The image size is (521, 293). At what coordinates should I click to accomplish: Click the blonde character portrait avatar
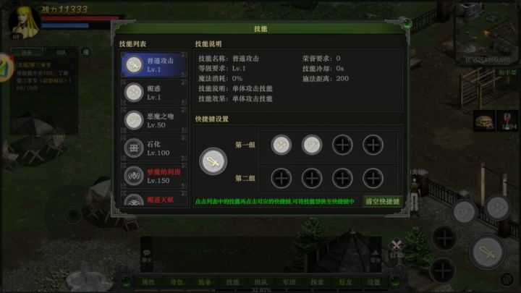click(x=24, y=22)
